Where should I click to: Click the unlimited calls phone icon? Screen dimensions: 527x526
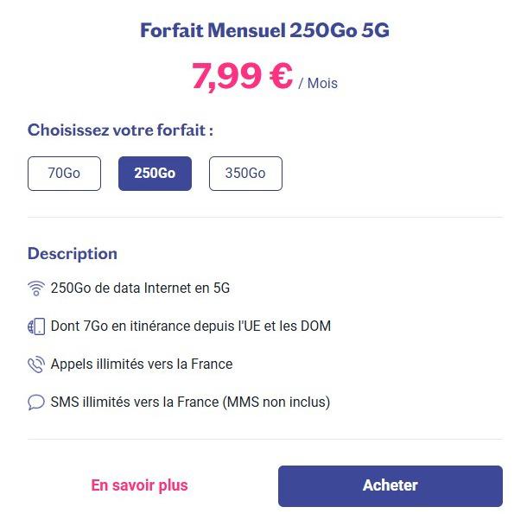click(36, 364)
